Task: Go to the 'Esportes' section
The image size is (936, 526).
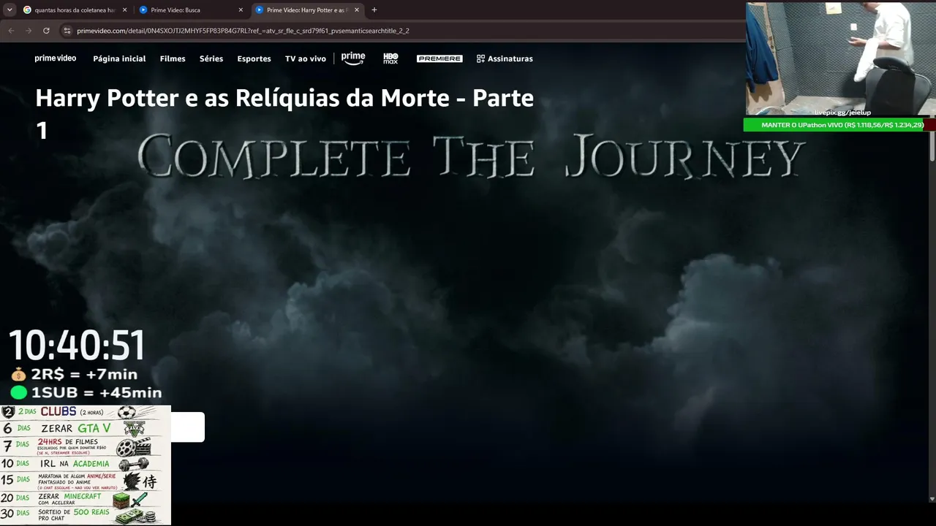Action: tap(254, 58)
